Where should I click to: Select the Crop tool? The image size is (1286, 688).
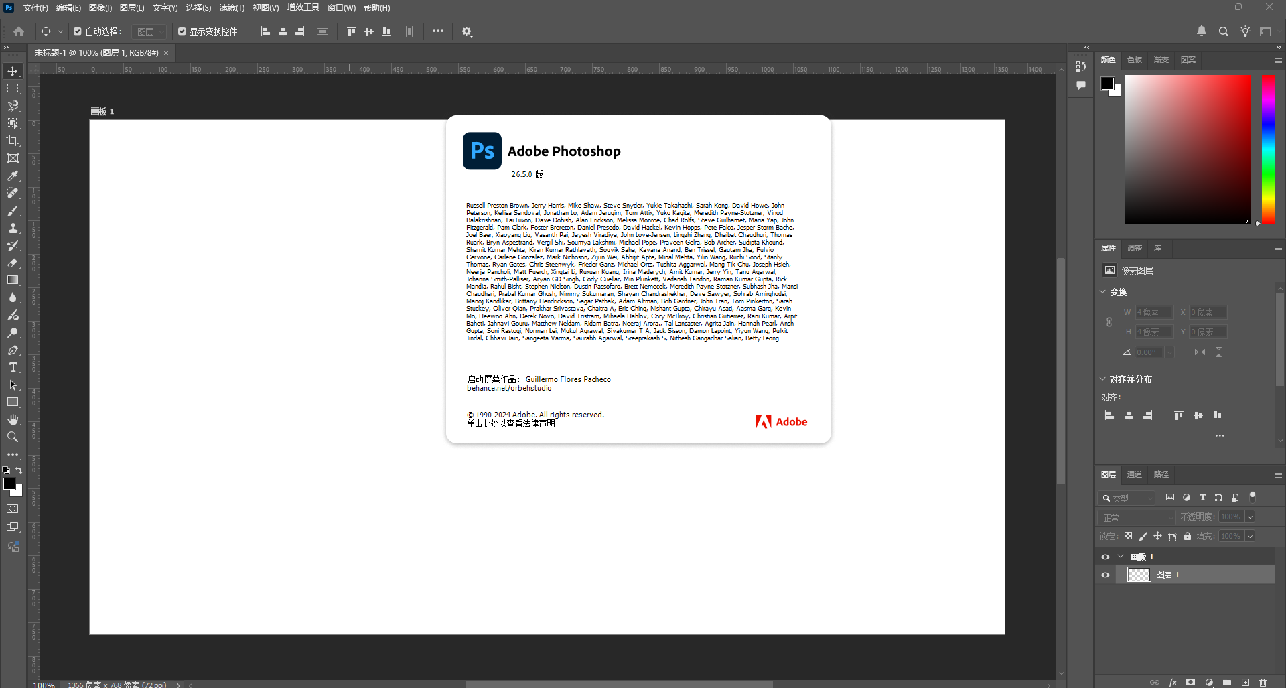[x=12, y=141]
